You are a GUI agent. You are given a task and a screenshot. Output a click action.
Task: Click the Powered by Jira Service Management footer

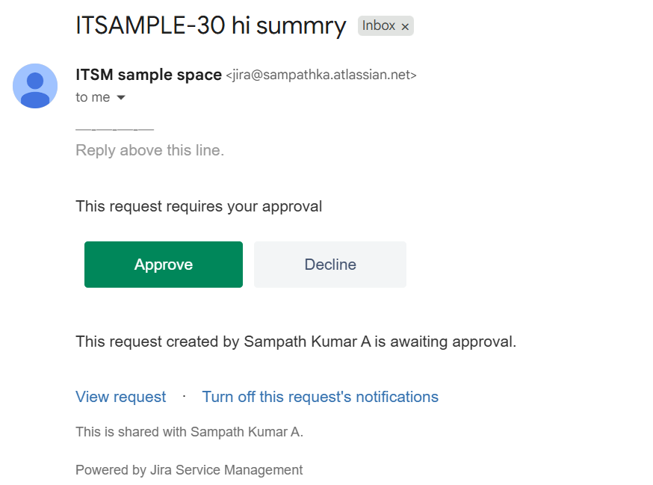189,470
